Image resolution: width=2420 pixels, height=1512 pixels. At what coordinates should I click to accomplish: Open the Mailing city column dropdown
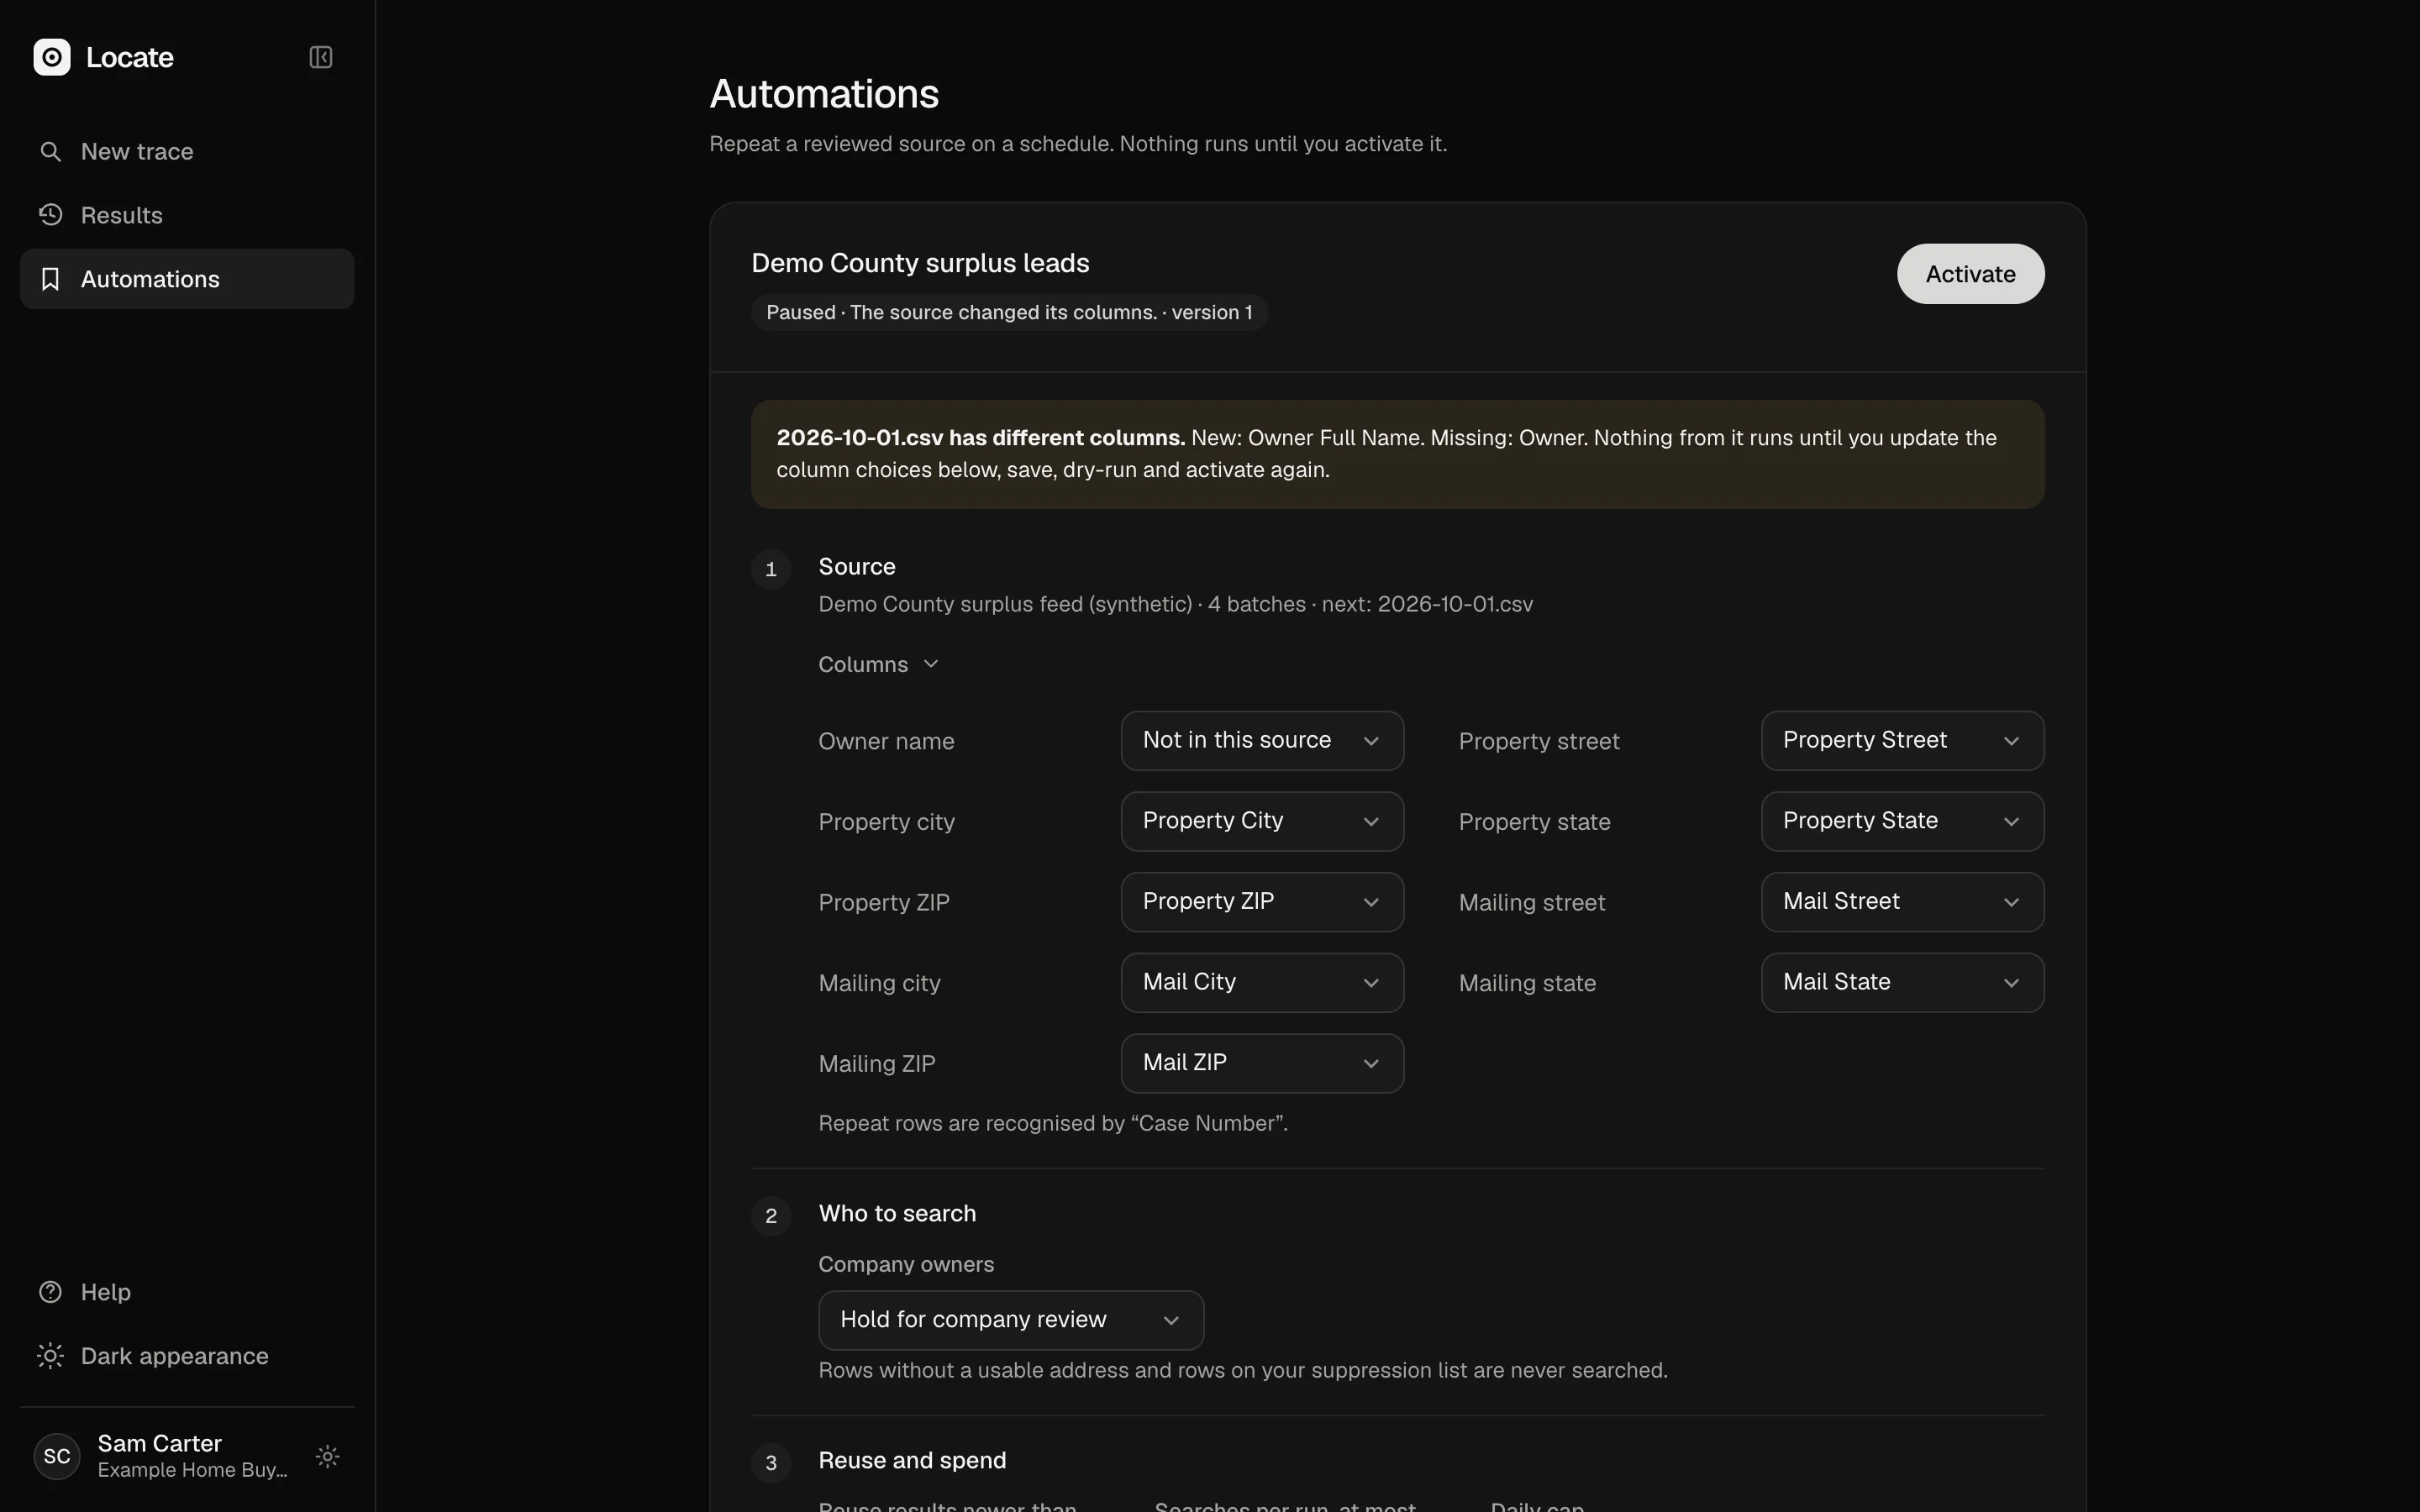(1262, 983)
